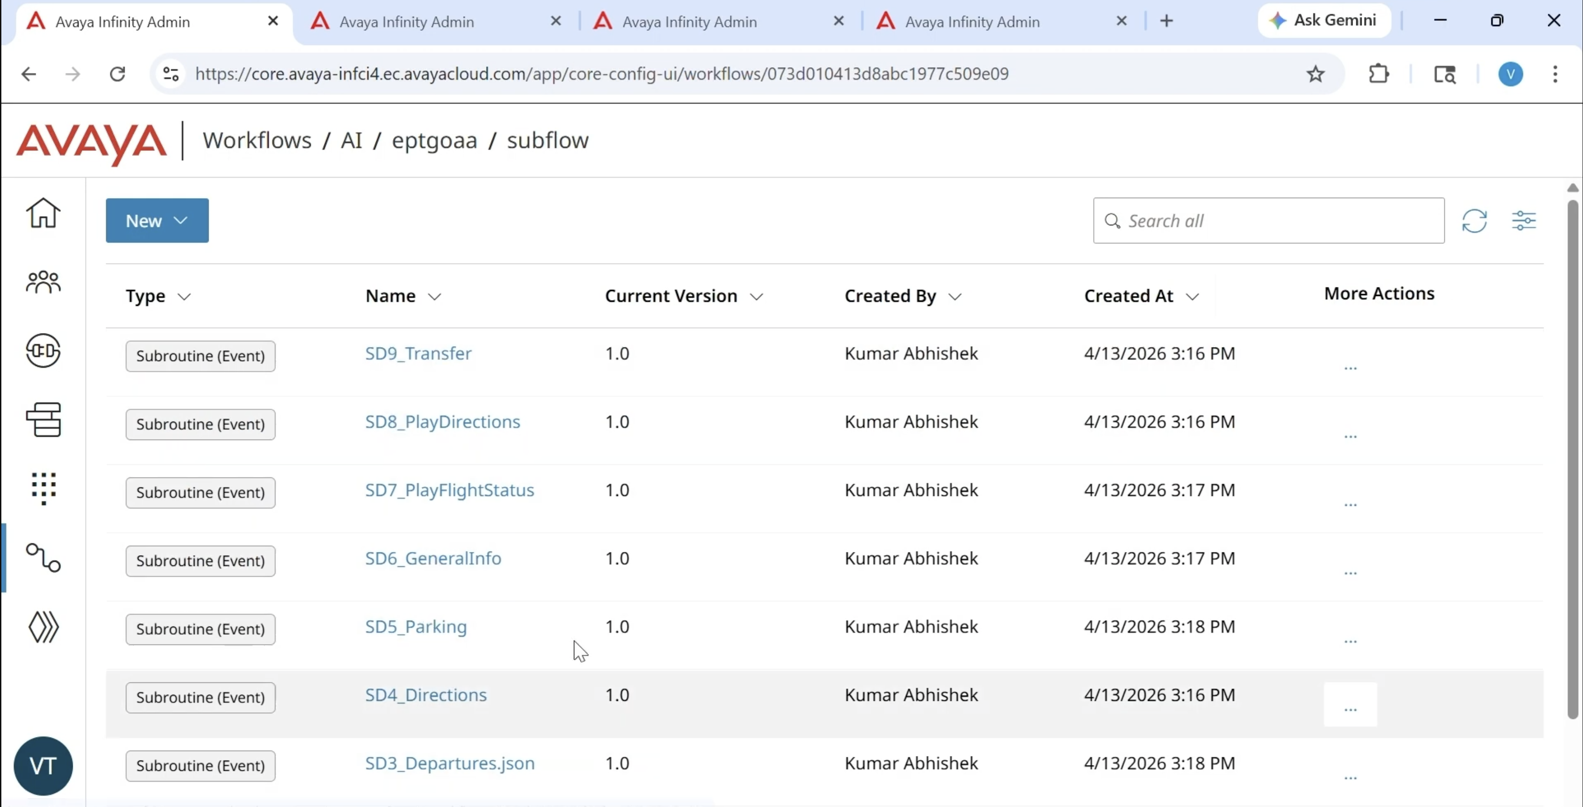
Task: Open the Type column sort chevron
Action: (x=184, y=297)
